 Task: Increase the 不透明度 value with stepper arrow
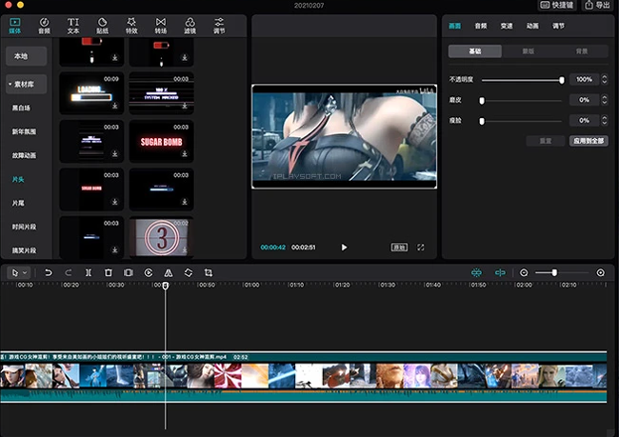pos(604,76)
